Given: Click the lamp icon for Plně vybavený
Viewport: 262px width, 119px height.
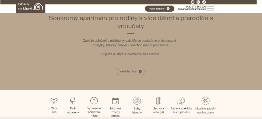Looking at the screenshot, I should click(72, 101).
